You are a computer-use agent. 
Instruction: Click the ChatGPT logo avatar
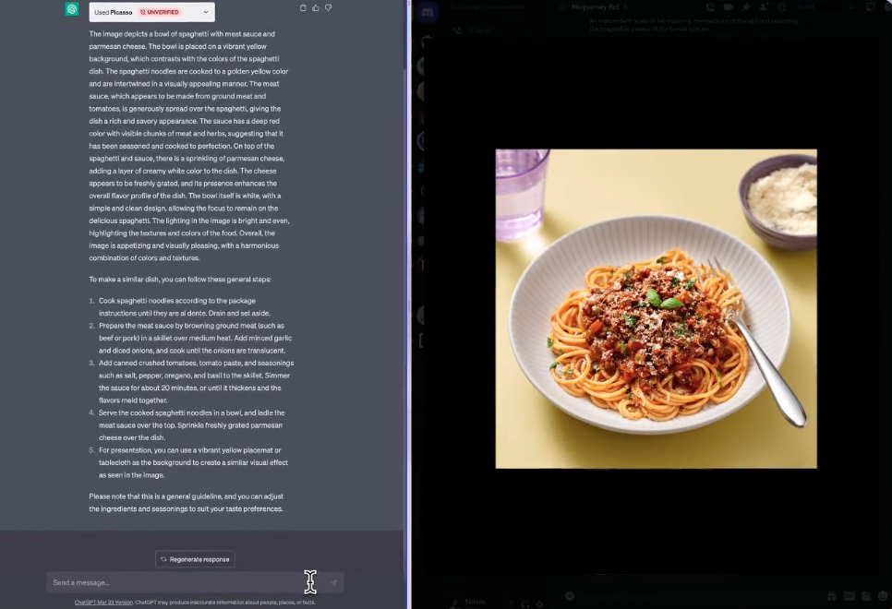click(x=72, y=10)
